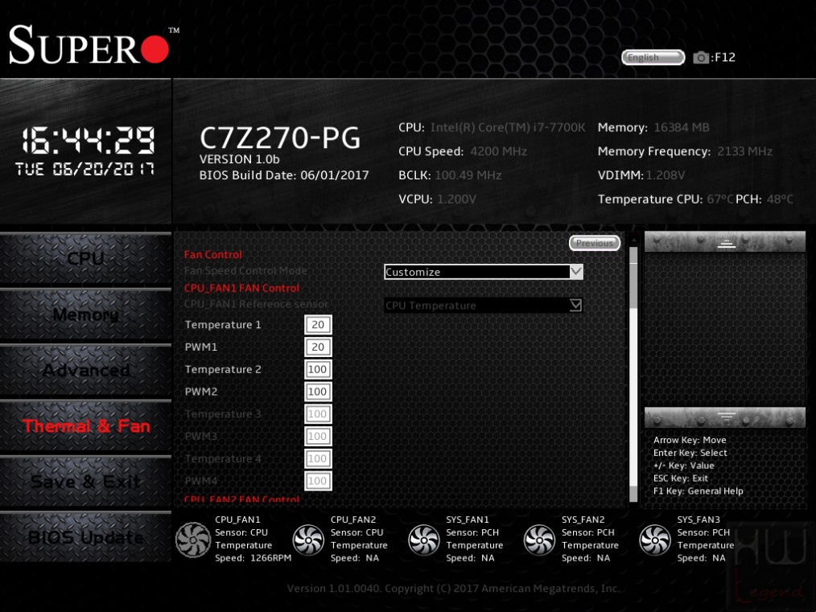Select the Thermal & Fan tab

(x=86, y=426)
